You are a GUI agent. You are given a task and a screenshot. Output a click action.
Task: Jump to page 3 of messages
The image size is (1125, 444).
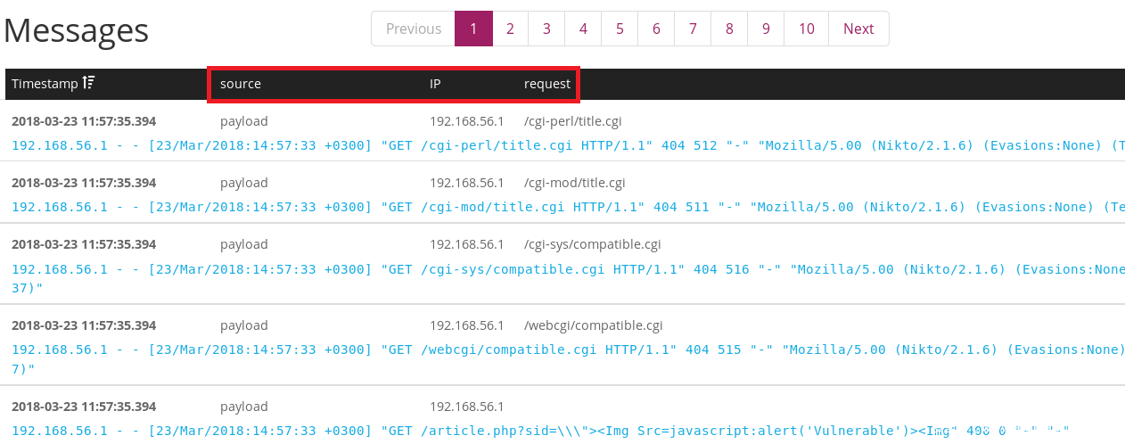pos(546,29)
